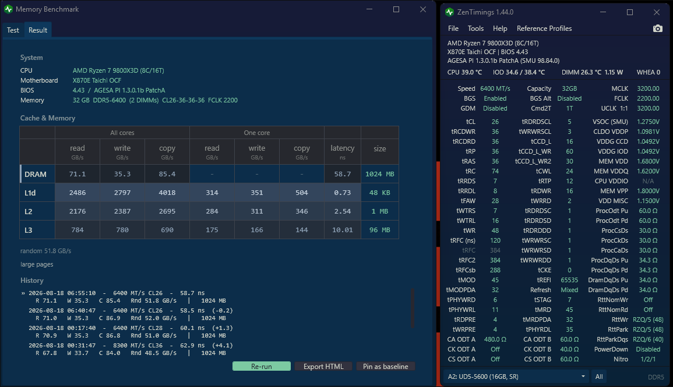Click the Nitro value 1/2/1
Image resolution: width=673 pixels, height=387 pixels.
coord(648,359)
